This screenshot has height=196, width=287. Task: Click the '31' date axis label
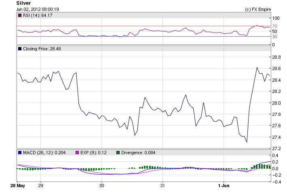point(162,186)
